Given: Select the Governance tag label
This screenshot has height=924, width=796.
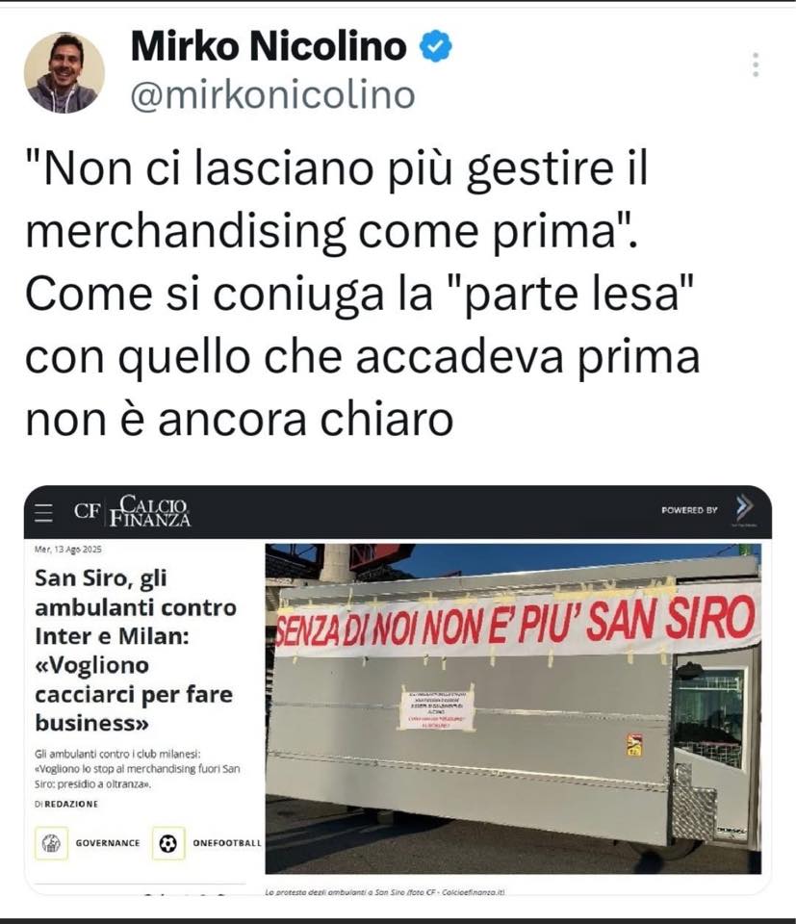Looking at the screenshot, I should 108,843.
